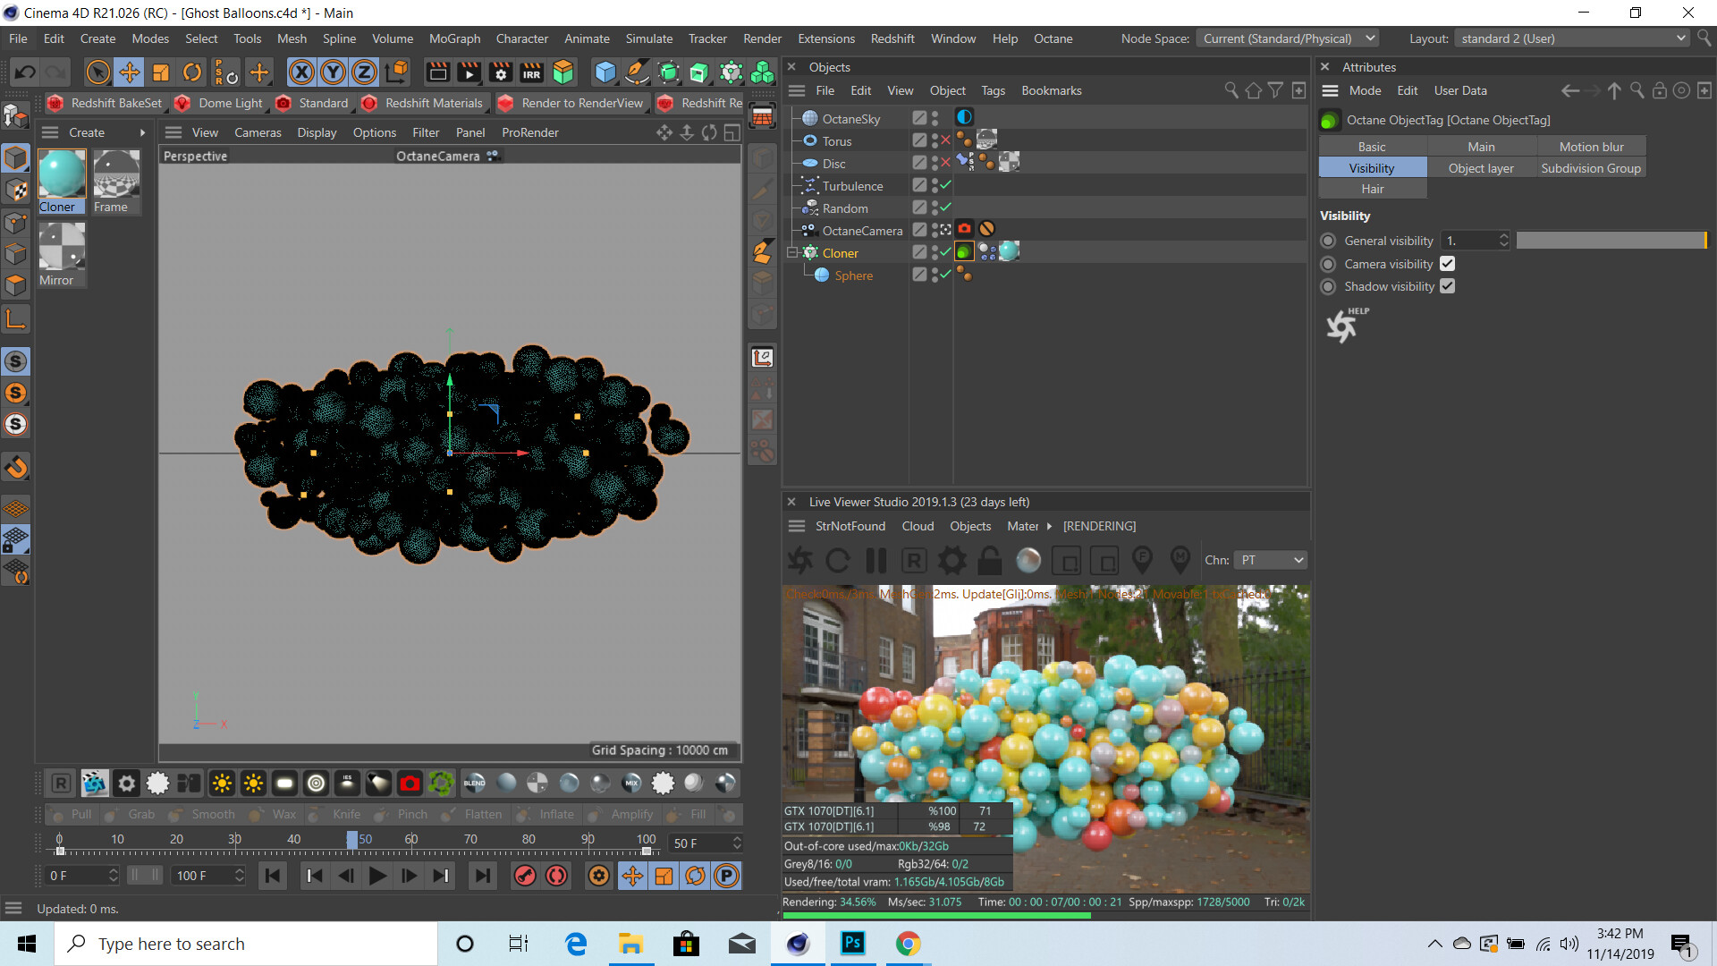Image resolution: width=1717 pixels, height=966 pixels.
Task: Add Octane Camera red icon
Action: coord(410,784)
